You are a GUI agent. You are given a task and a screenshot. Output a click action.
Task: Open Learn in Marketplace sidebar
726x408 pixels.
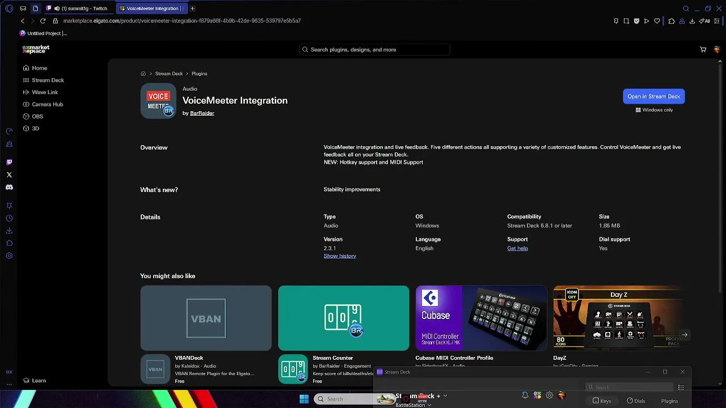click(x=35, y=381)
